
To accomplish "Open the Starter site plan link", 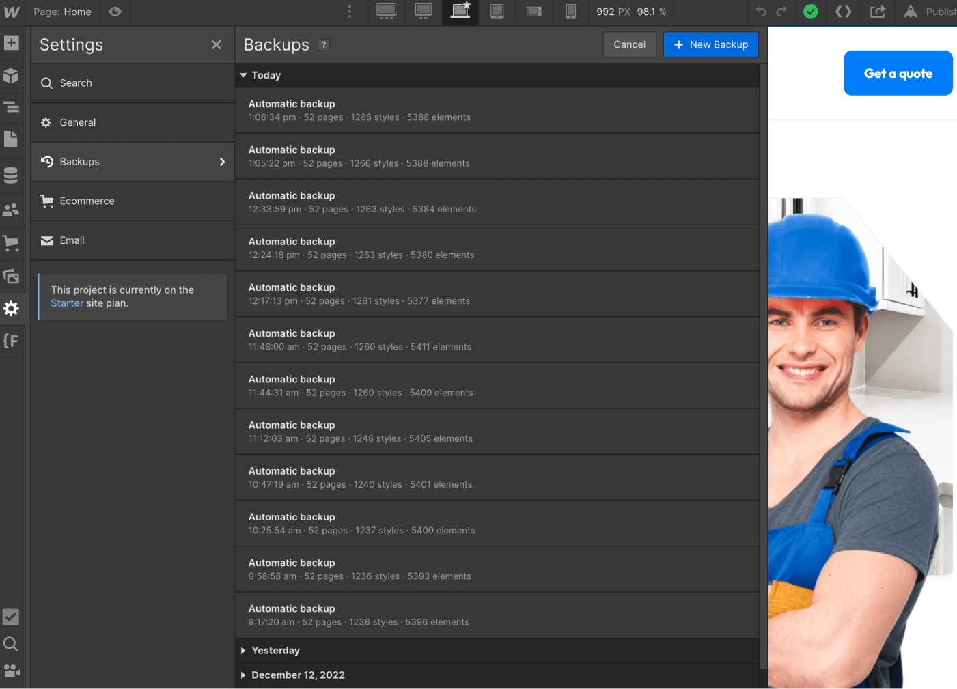I will (x=66, y=303).
